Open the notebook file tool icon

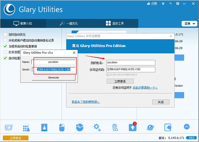coord(168,127)
